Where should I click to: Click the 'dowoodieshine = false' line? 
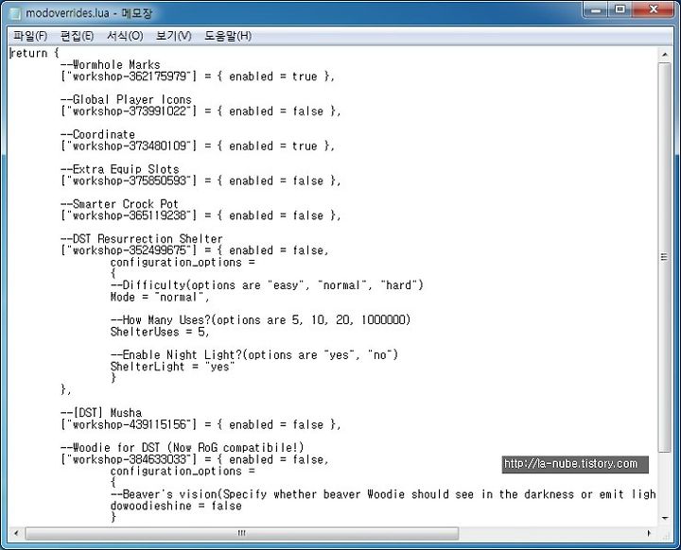(176, 506)
